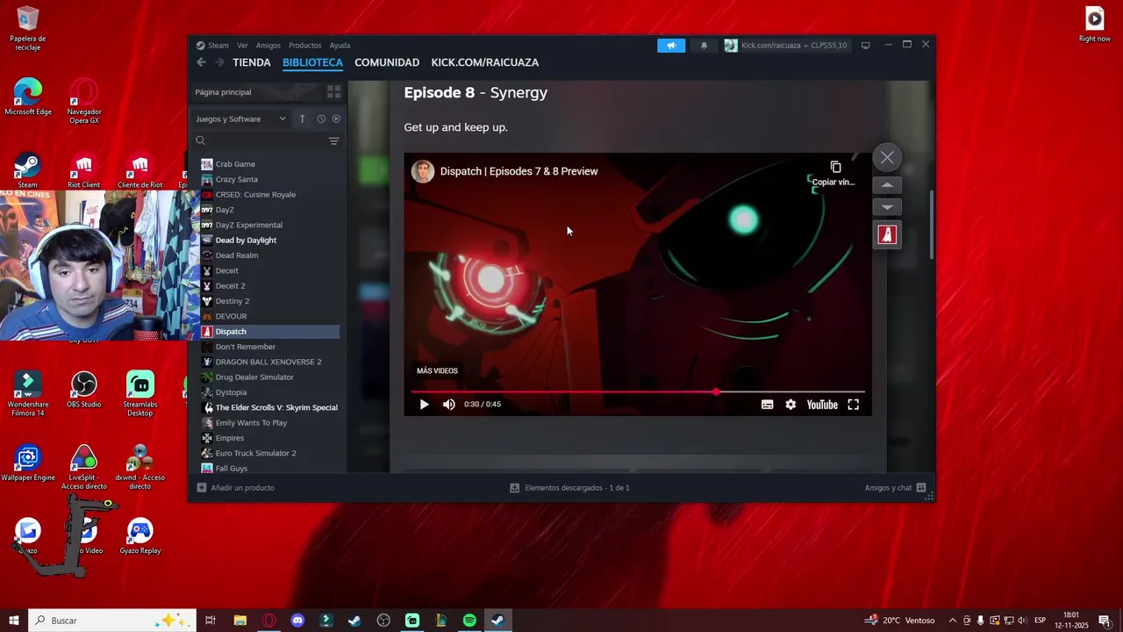
Task: Open Streamlabs Desktop shortcut
Action: [140, 394]
